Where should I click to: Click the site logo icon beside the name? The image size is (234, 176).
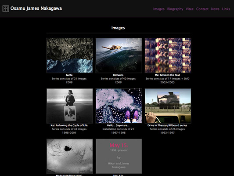click(x=6, y=8)
